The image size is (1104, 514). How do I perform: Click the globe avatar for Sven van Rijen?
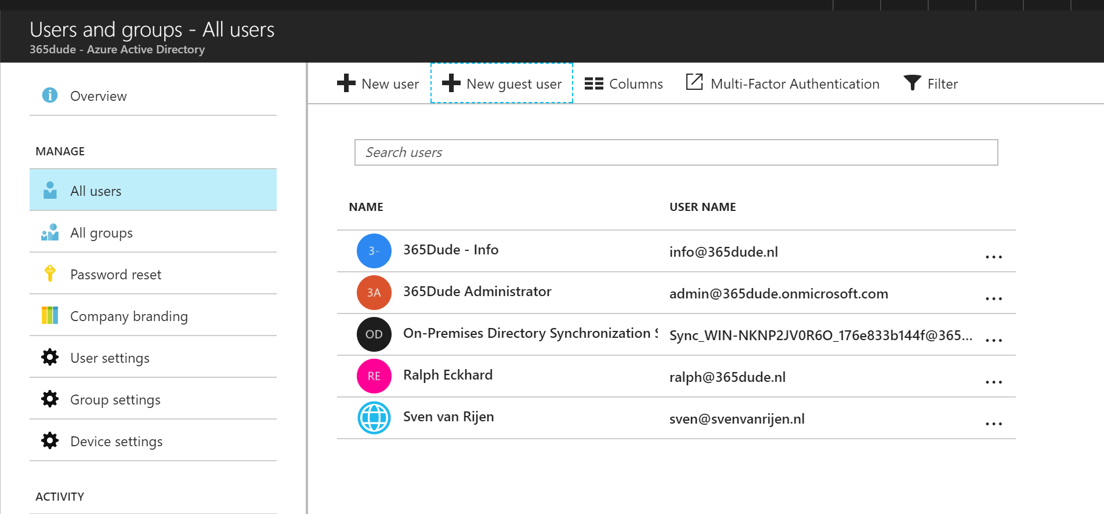pyautogui.click(x=374, y=418)
